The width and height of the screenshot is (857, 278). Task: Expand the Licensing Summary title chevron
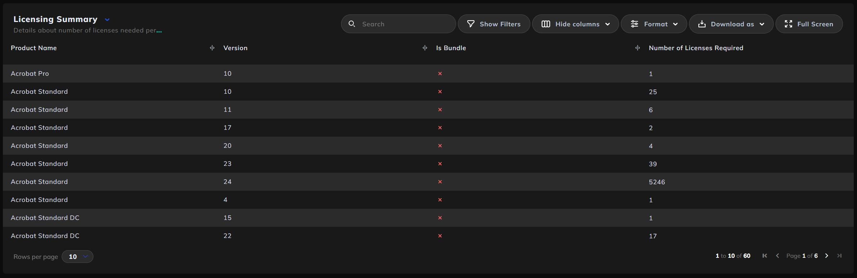[107, 19]
